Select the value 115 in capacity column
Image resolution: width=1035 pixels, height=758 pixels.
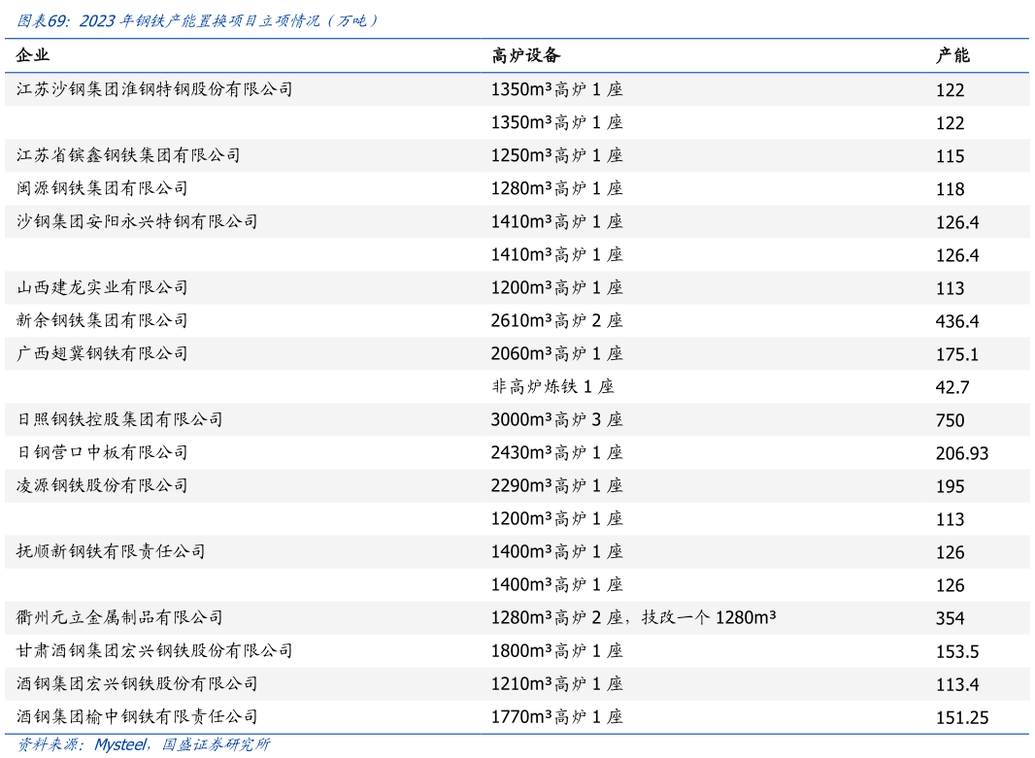coord(952,155)
